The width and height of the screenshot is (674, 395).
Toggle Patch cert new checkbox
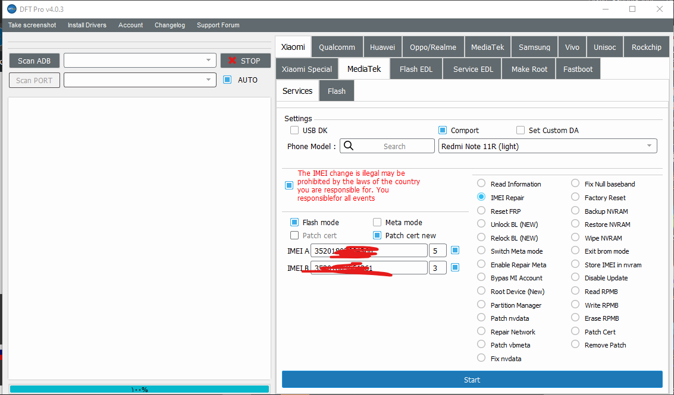[x=377, y=235]
